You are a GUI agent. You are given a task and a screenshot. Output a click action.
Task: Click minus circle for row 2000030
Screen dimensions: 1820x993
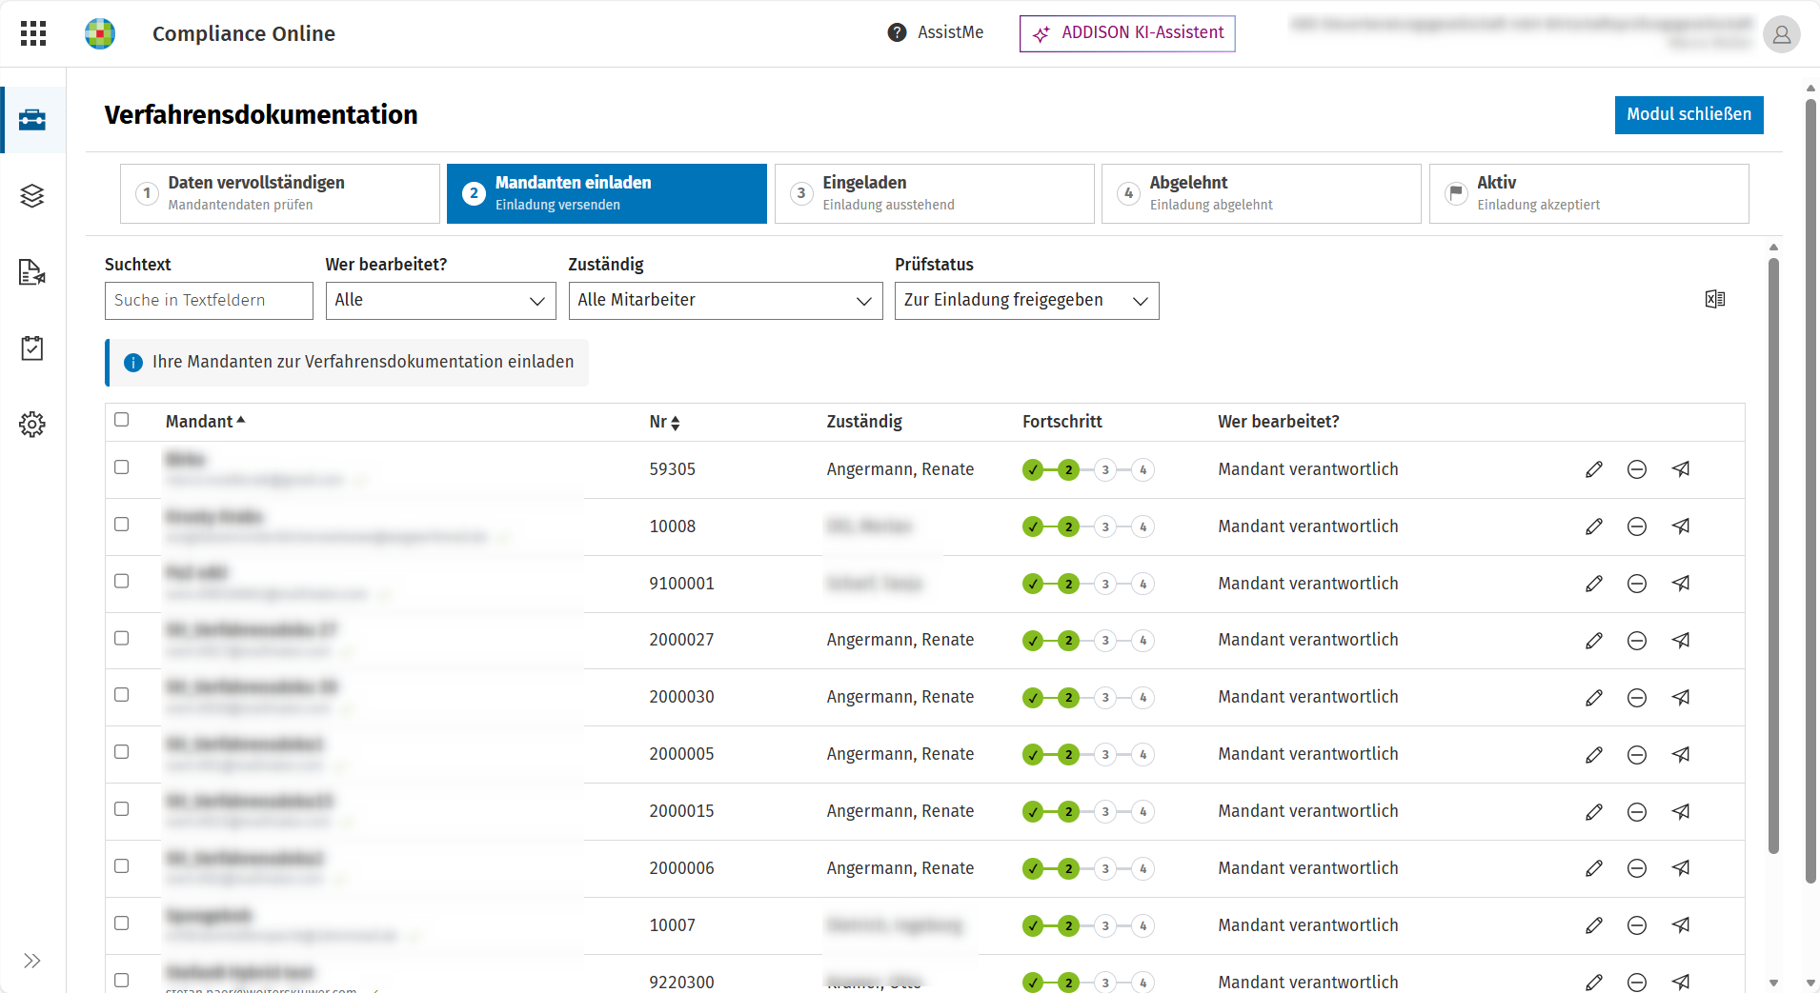click(x=1637, y=698)
